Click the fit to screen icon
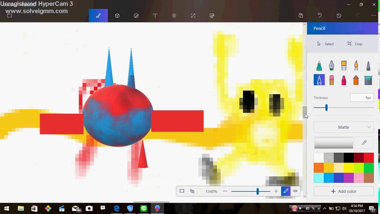 coord(182,191)
